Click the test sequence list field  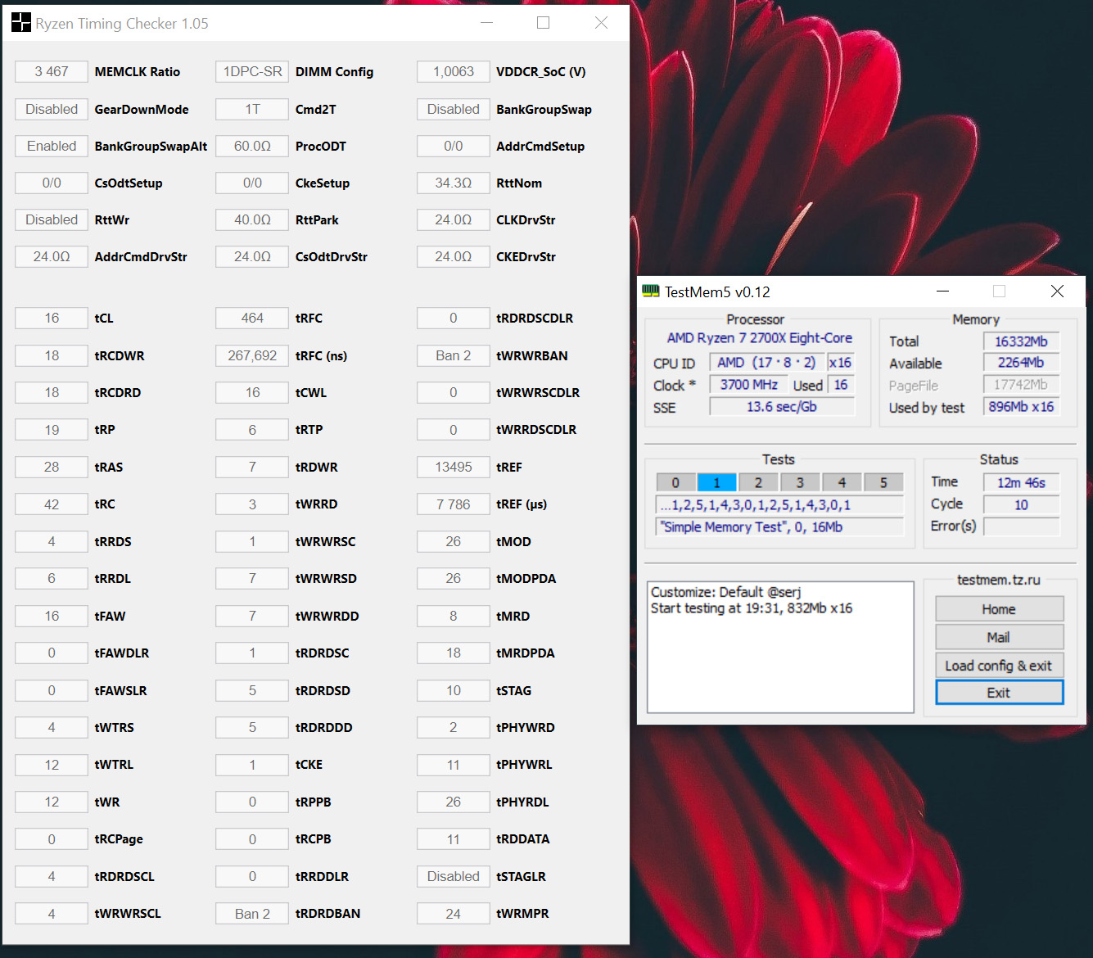[x=779, y=505]
